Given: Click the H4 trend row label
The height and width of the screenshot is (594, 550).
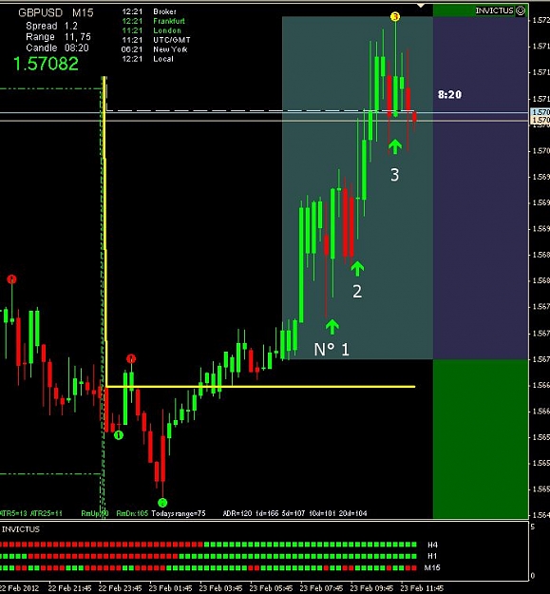Looking at the screenshot, I should (432, 545).
